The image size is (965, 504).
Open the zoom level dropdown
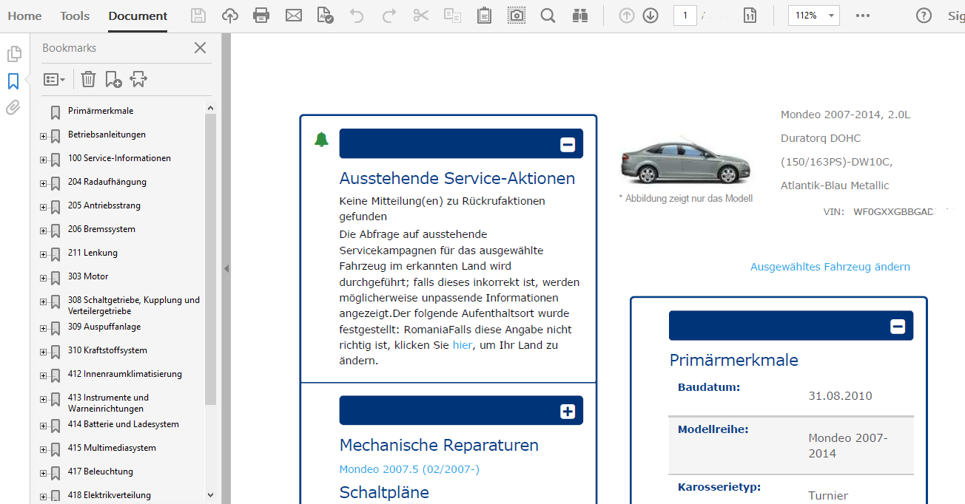pos(832,16)
